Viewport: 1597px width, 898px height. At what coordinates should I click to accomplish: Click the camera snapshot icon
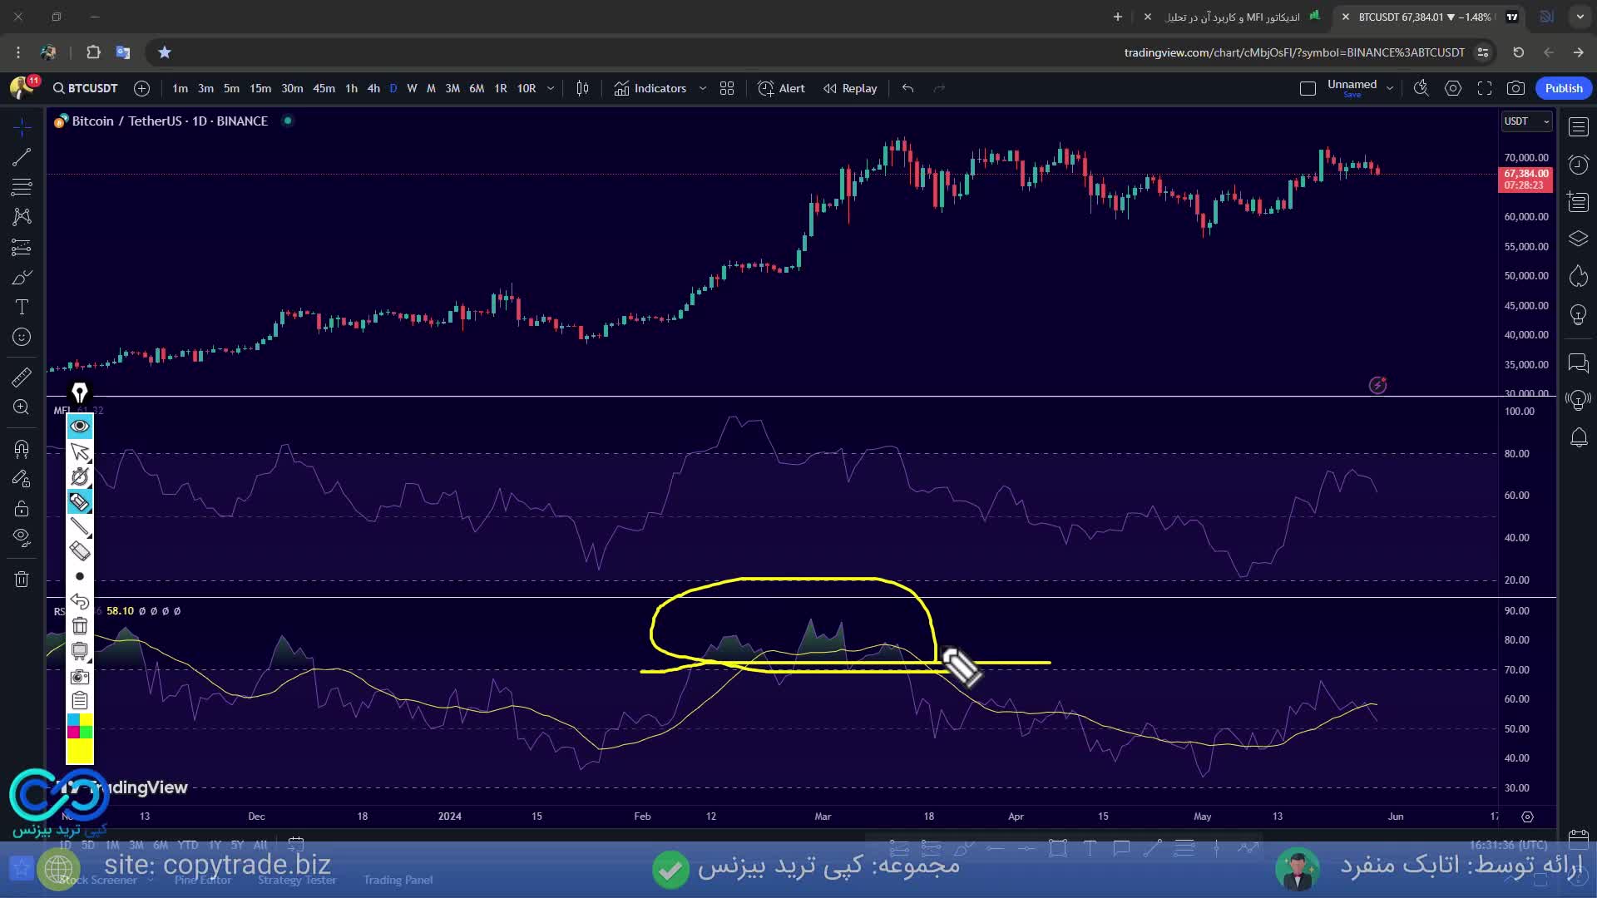pos(1515,88)
